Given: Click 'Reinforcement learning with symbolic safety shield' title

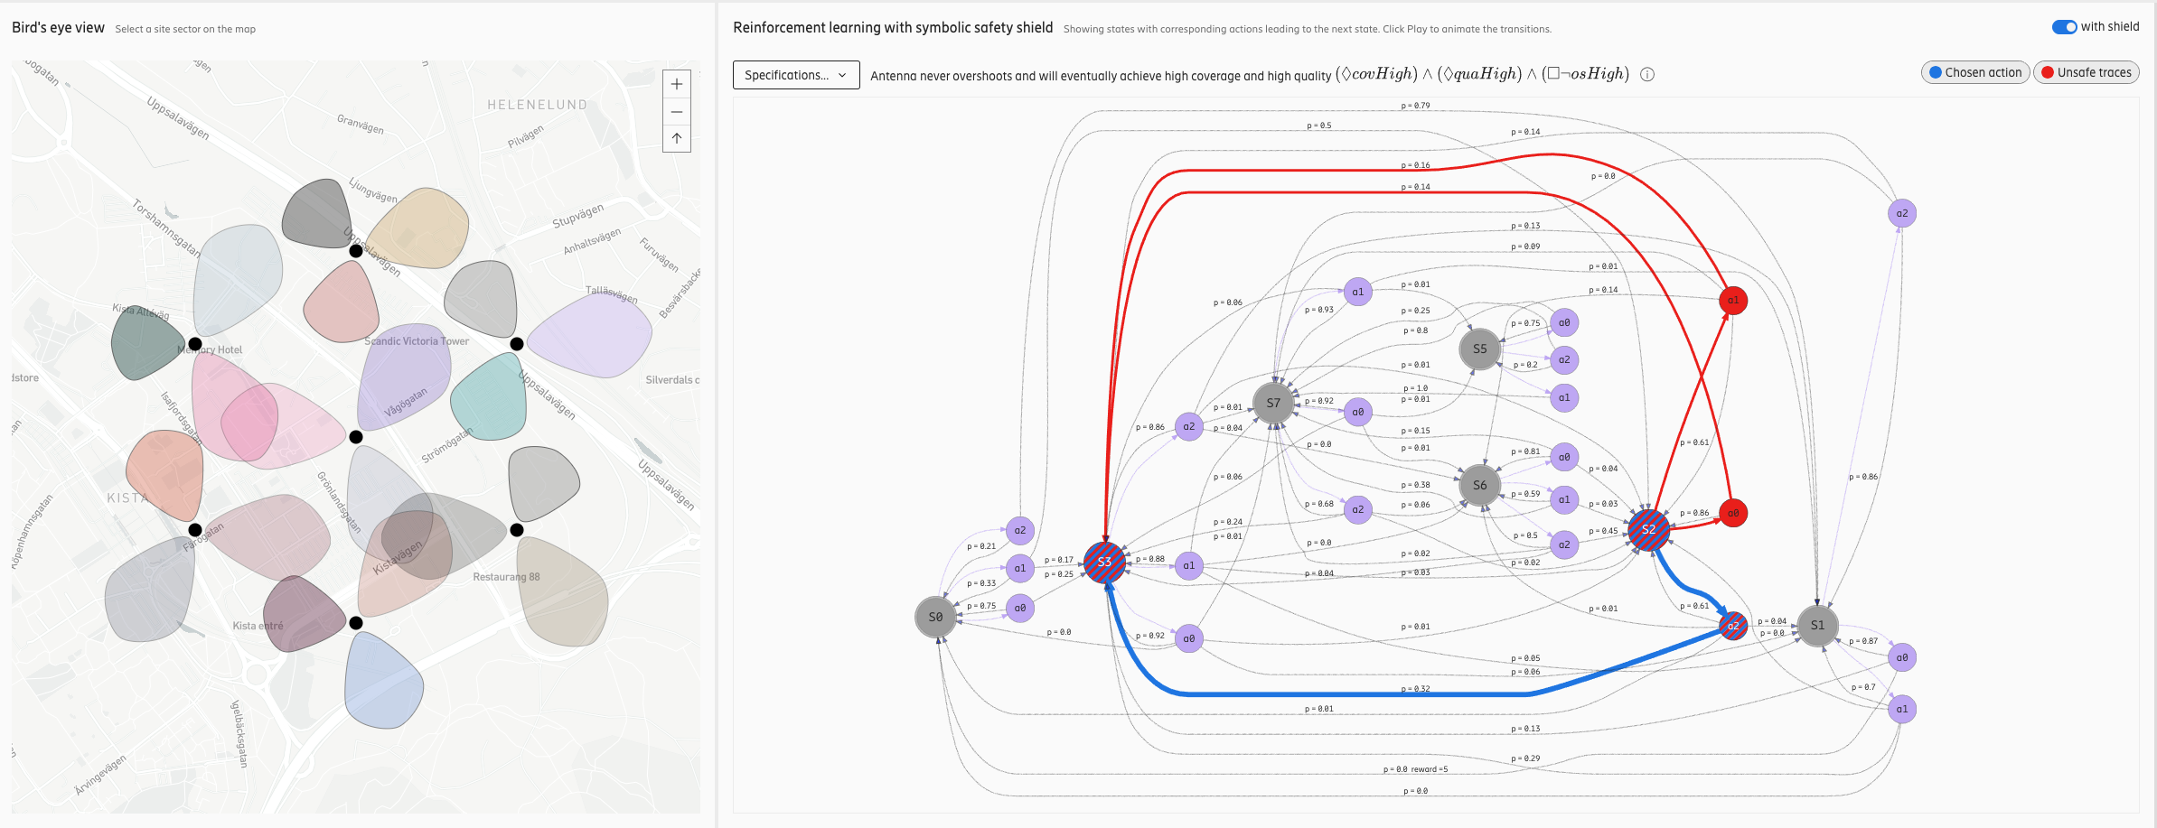Looking at the screenshot, I should pyautogui.click(x=893, y=27).
